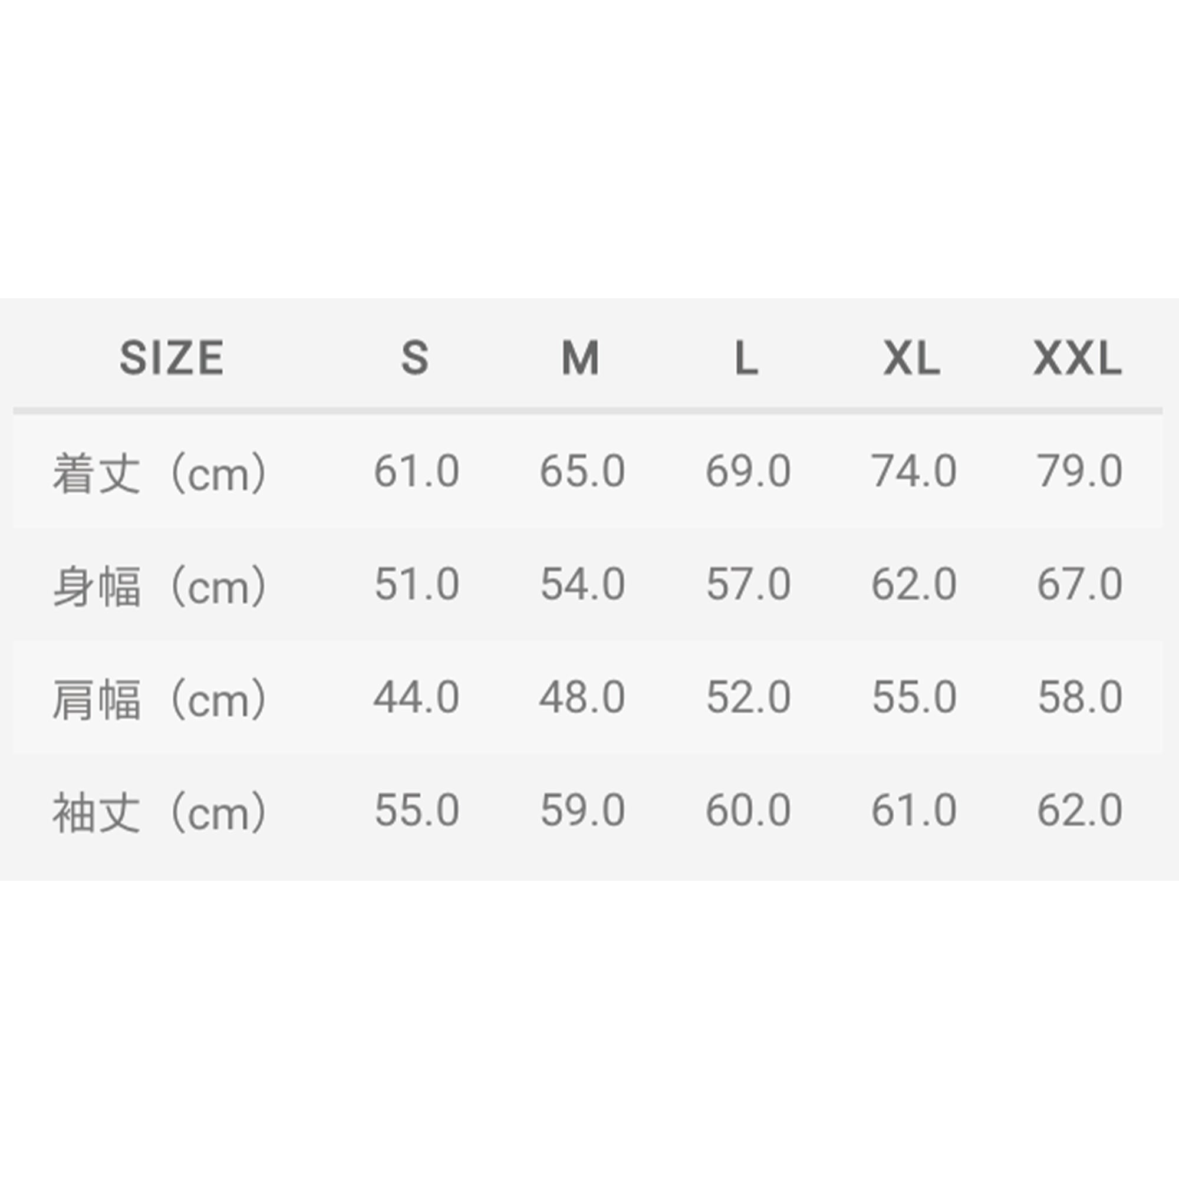This screenshot has width=1179, height=1179.
Task: Select the 51.0 value for 身幅 size S
Action: tap(417, 585)
